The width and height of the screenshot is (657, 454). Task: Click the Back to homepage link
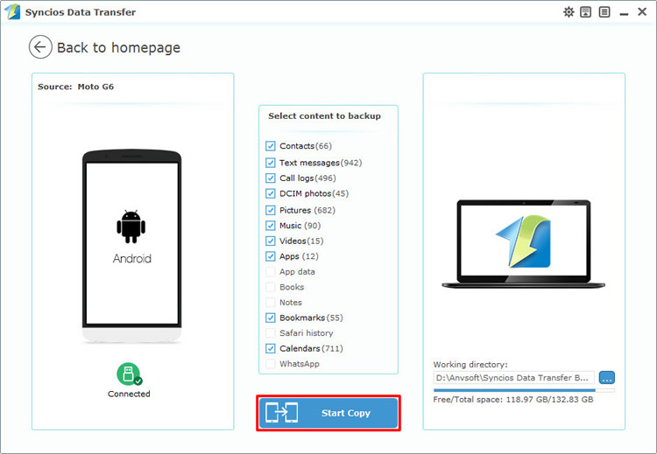pyautogui.click(x=118, y=48)
